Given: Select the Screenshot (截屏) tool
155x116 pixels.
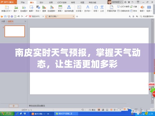Looking at the screenshot, I should point(31,7).
